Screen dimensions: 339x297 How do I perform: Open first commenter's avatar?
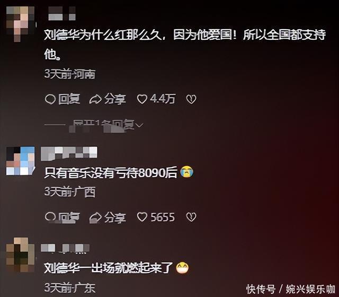pos(21,23)
